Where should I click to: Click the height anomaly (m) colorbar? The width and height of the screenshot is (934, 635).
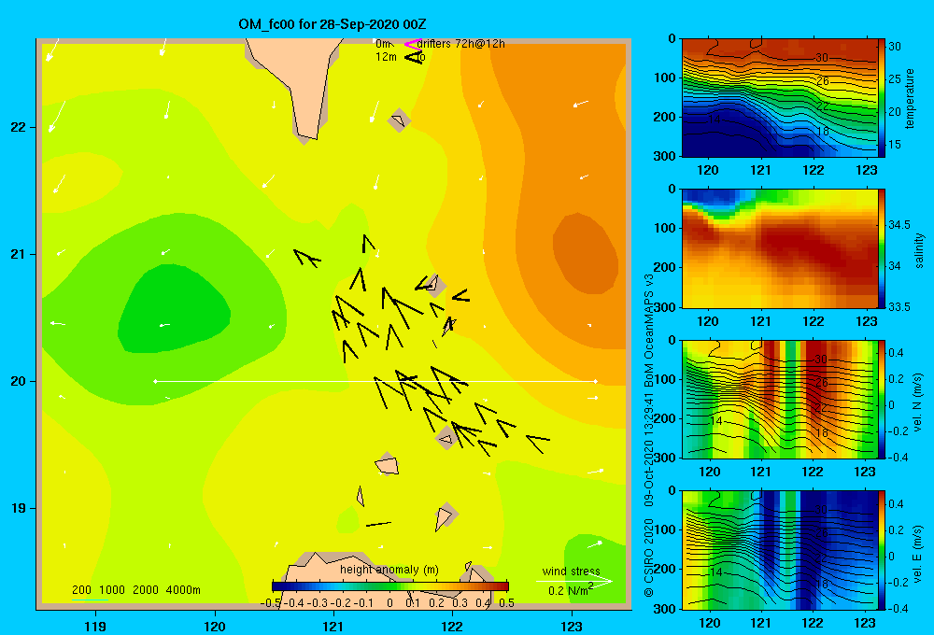pos(390,586)
